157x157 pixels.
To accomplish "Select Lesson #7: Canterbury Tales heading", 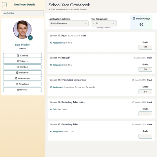I will click(64, 124).
